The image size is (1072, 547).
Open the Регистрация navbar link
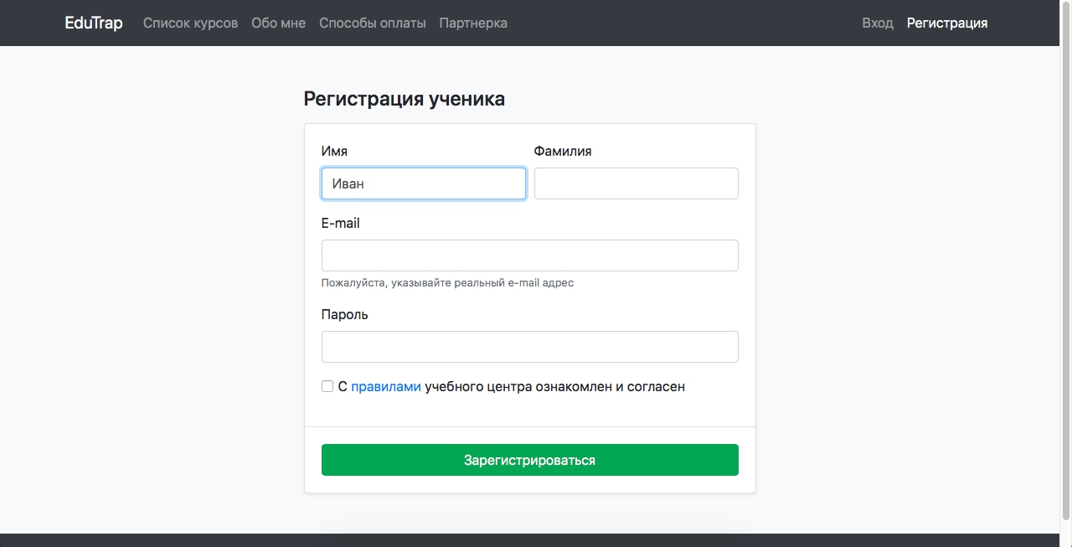(946, 23)
